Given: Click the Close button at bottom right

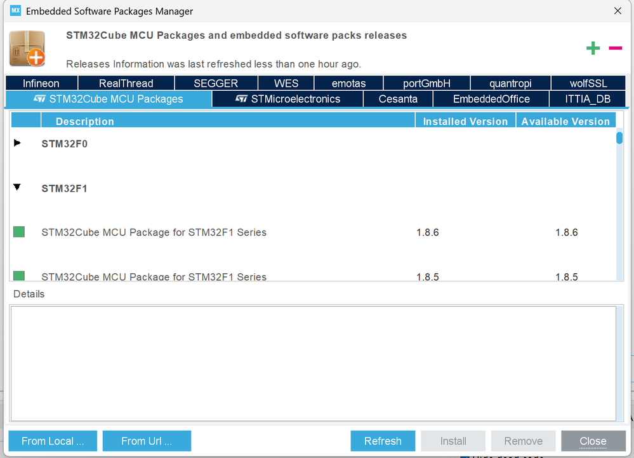Looking at the screenshot, I should tap(593, 441).
